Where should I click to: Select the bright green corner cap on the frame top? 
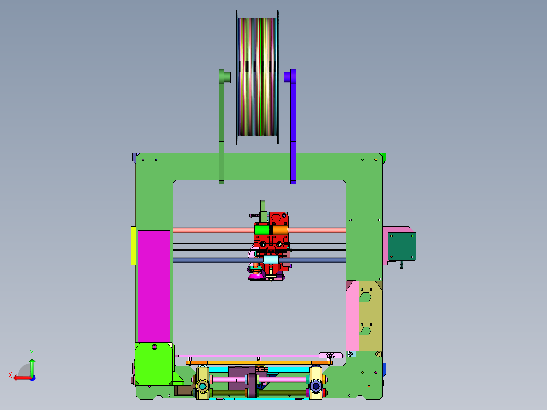[384, 158]
